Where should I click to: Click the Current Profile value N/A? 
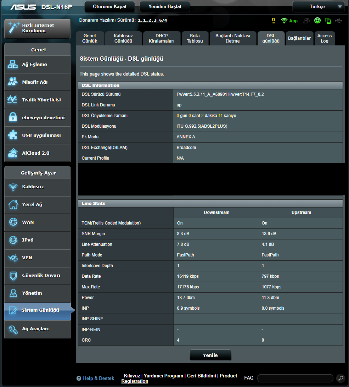(x=180, y=158)
